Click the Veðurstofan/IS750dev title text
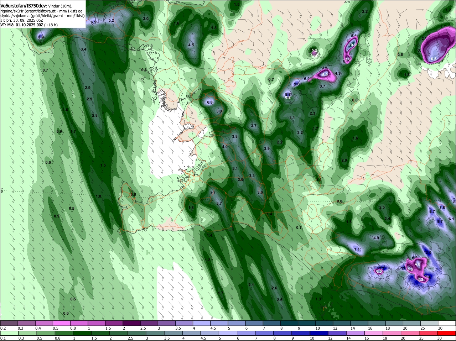The height and width of the screenshot is (341, 456). coord(23,6)
